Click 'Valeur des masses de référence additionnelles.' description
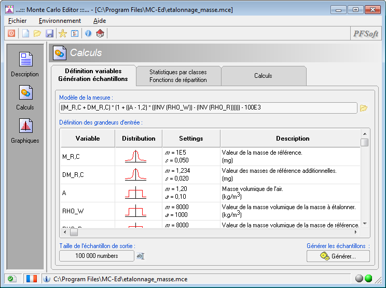This screenshot has width=386, height=288. click(x=279, y=171)
